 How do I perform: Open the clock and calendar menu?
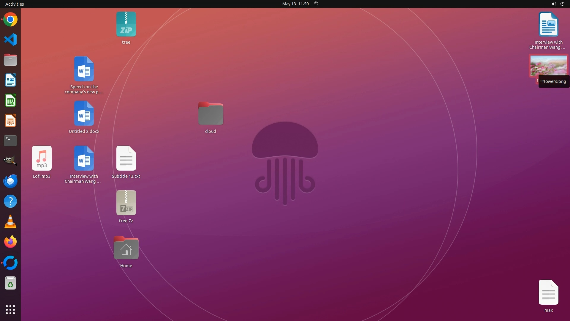295,4
